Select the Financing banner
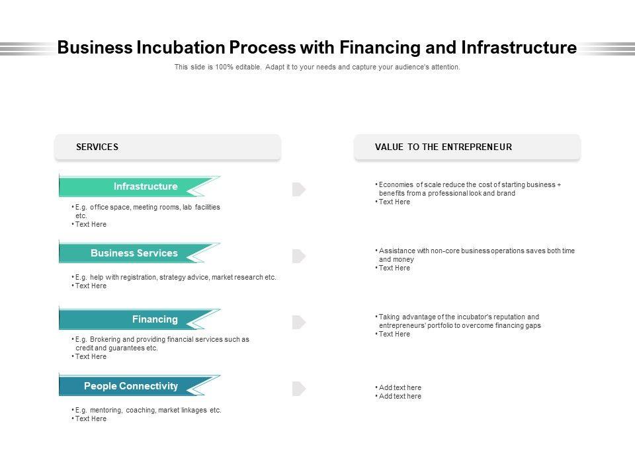Image resolution: width=635 pixels, height=476 pixels. pos(140,319)
